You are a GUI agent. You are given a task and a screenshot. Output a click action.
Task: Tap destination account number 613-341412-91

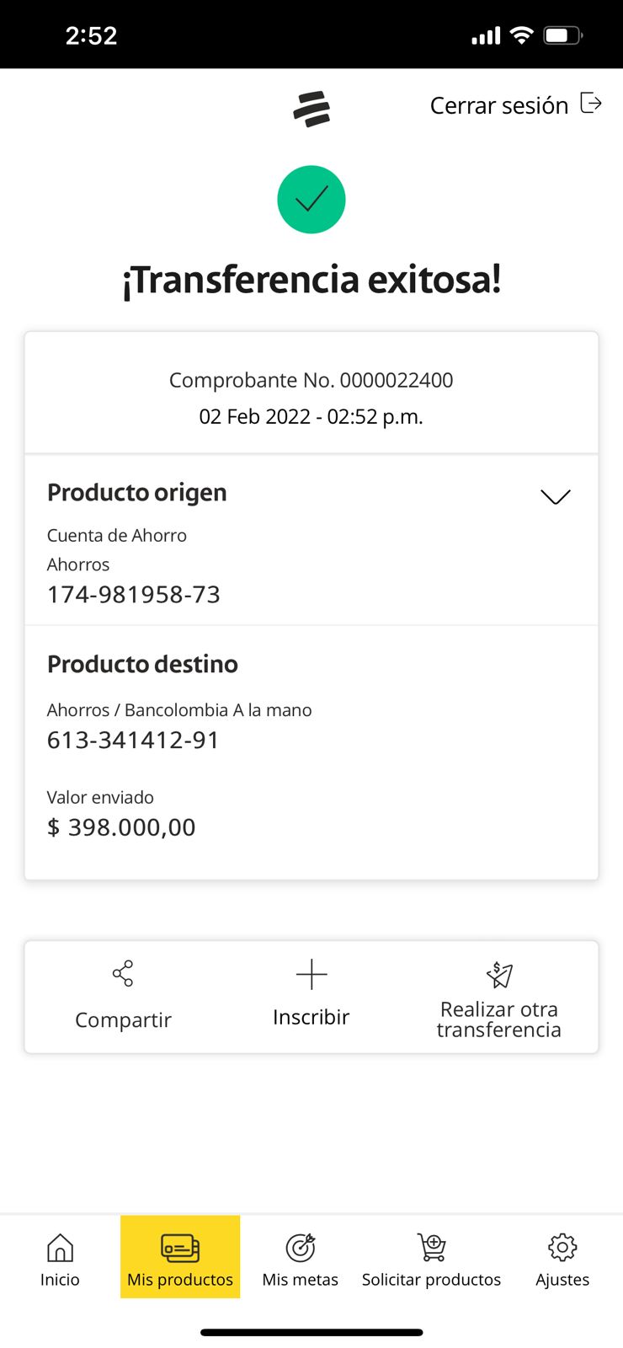click(x=133, y=740)
